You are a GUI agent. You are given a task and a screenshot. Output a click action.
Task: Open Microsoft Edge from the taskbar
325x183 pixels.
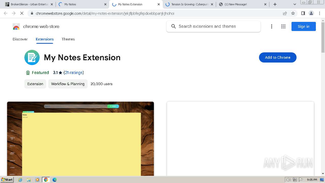tap(55, 180)
